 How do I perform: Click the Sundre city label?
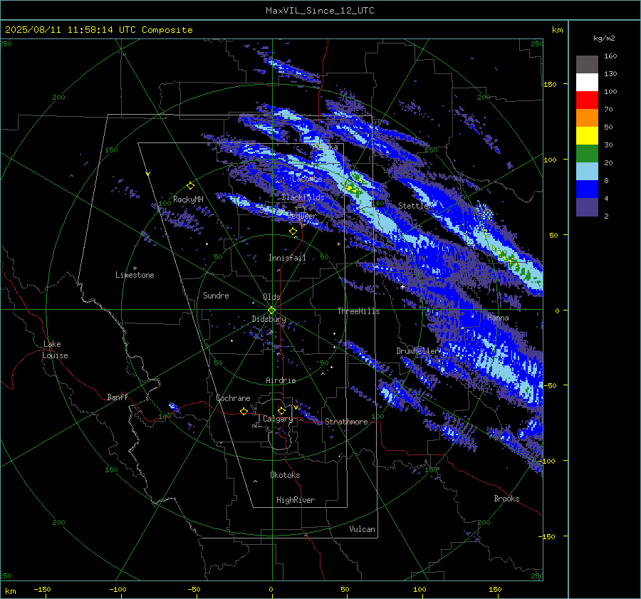(216, 296)
